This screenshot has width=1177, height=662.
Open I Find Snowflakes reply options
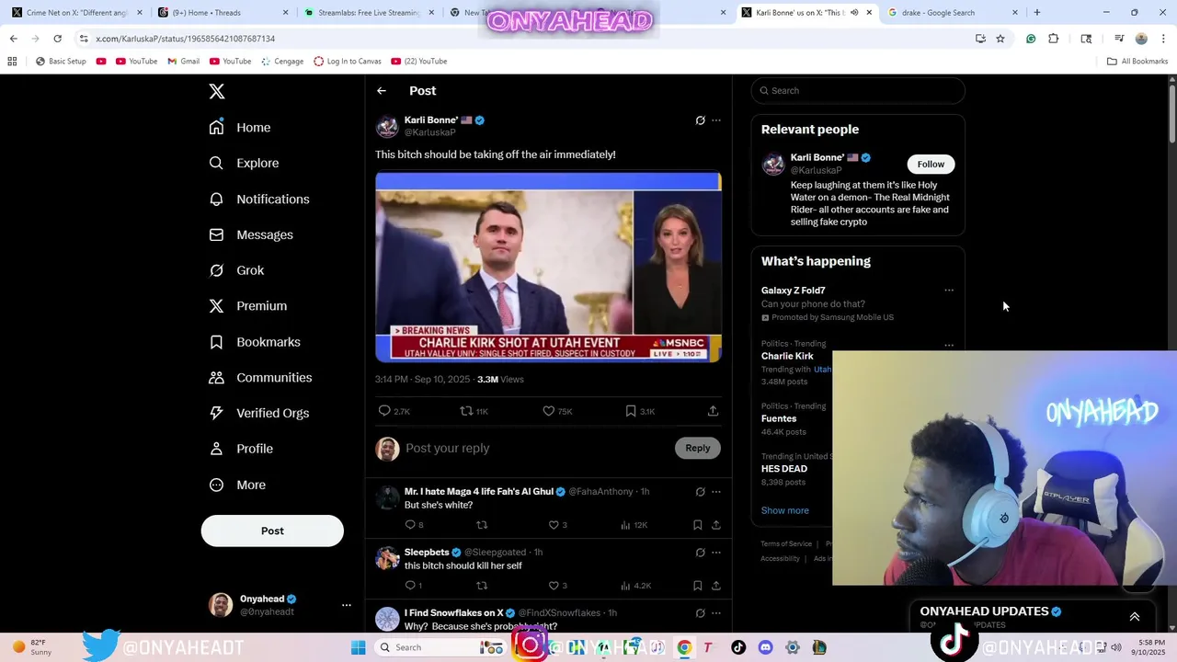tap(716, 613)
